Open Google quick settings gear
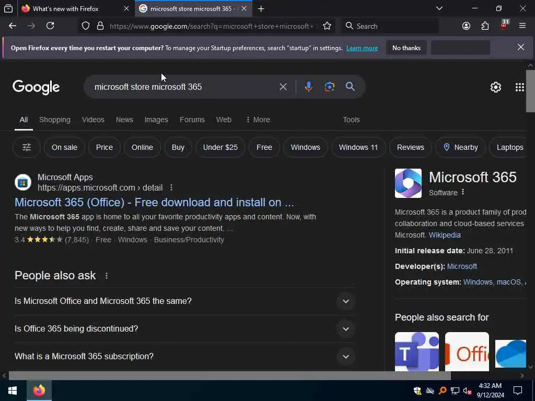This screenshot has height=401, width=535. click(x=495, y=87)
